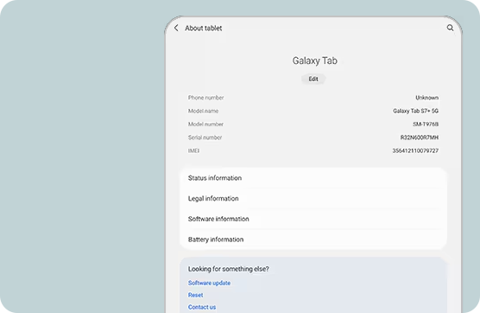
Task: Go back using the arrow icon
Action: (x=176, y=28)
